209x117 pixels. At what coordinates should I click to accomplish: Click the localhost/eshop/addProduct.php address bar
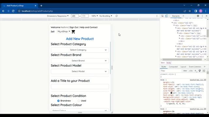coord(37,11)
